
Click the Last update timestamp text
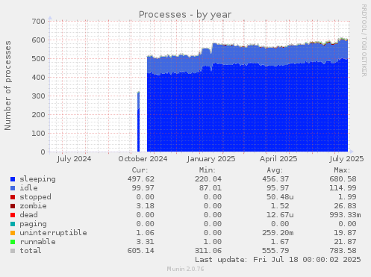click(x=278, y=260)
